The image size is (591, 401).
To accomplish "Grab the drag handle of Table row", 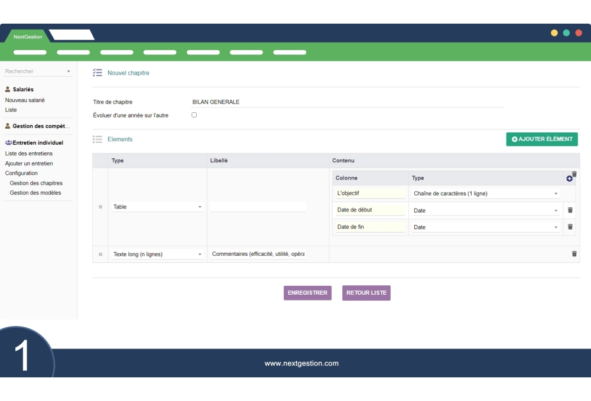I will 100,207.
